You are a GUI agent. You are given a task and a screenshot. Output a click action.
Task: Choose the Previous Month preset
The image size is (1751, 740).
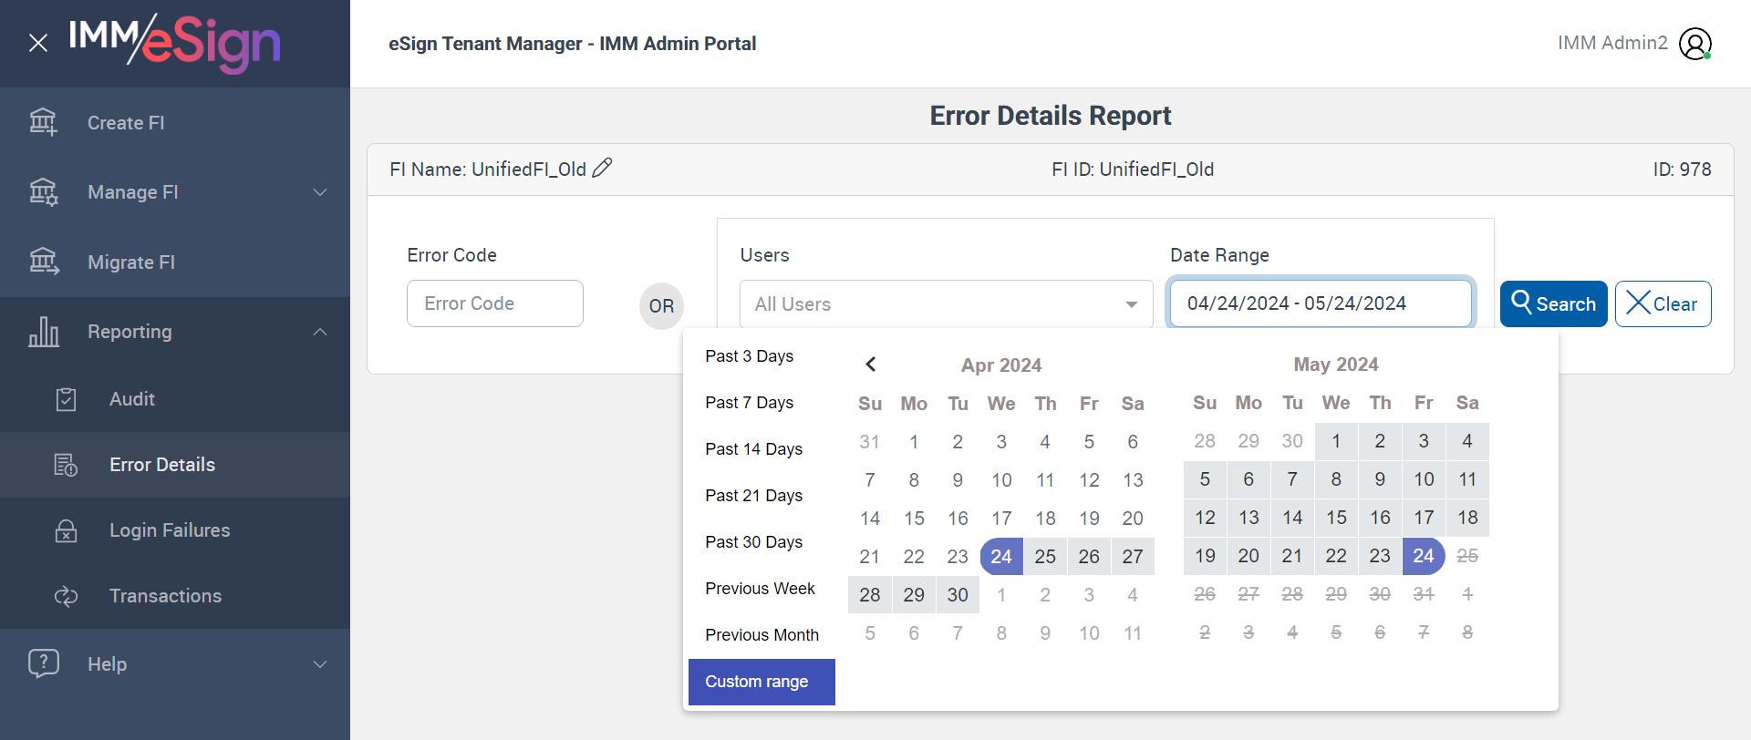pyautogui.click(x=762, y=635)
